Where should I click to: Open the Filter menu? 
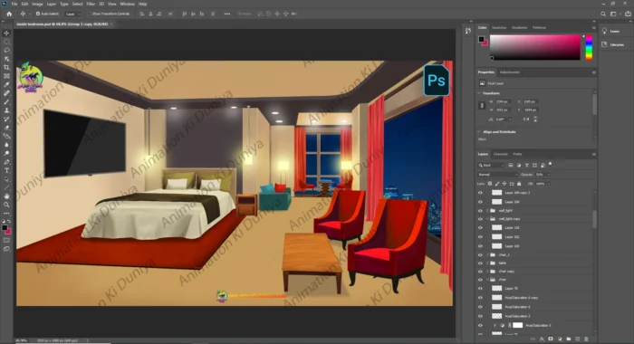91,4
